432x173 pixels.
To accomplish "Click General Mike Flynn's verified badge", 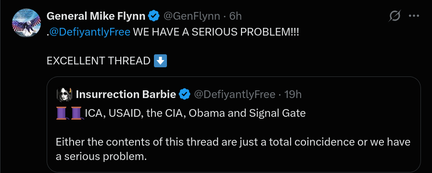I will (154, 16).
